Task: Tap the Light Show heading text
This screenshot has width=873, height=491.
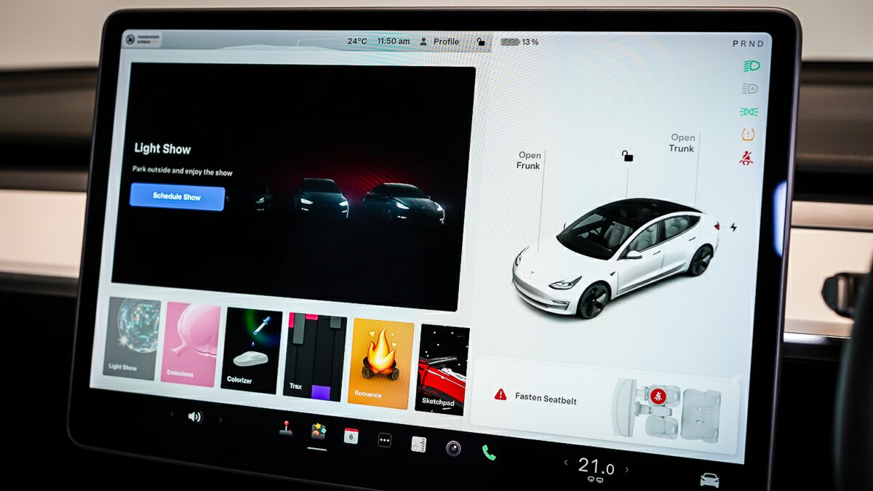Action: coord(162,149)
